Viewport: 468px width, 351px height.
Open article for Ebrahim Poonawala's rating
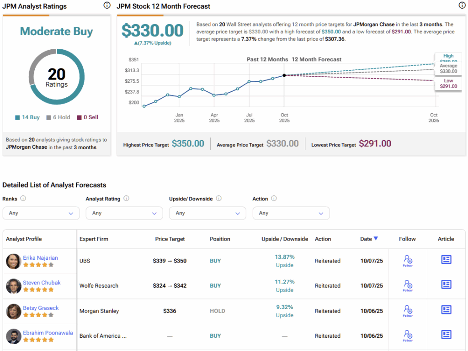point(446,335)
